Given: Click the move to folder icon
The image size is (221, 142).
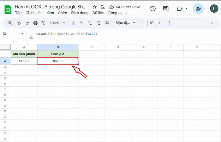Looking at the screenshot, I should (103, 7).
